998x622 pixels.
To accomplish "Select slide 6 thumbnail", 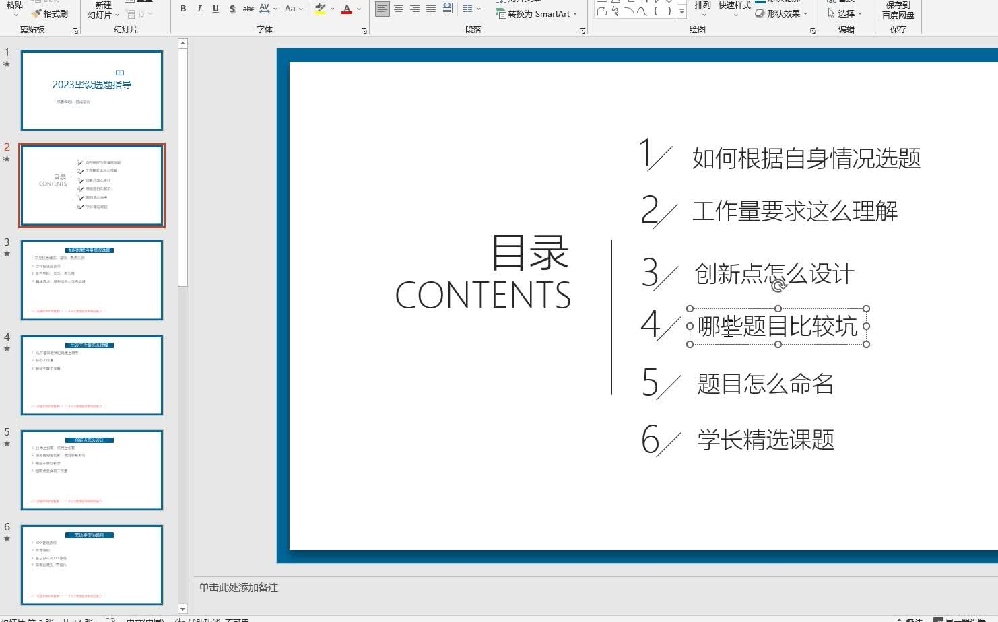I will pos(92,565).
